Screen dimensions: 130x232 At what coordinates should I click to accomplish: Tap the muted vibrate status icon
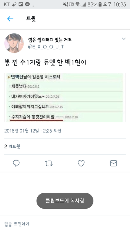coord(66,4)
